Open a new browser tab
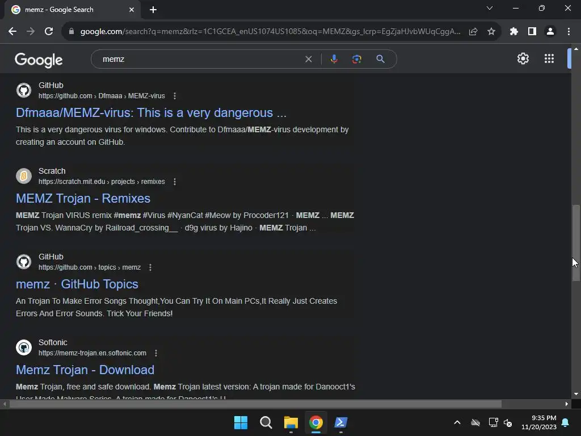Image resolution: width=581 pixels, height=436 pixels. [x=153, y=10]
